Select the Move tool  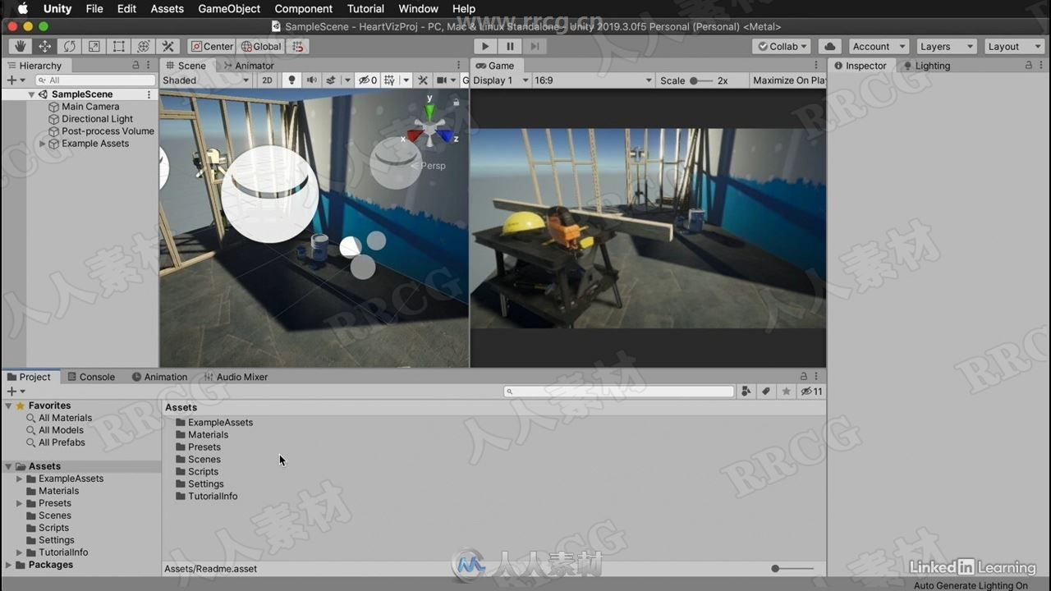(x=44, y=47)
